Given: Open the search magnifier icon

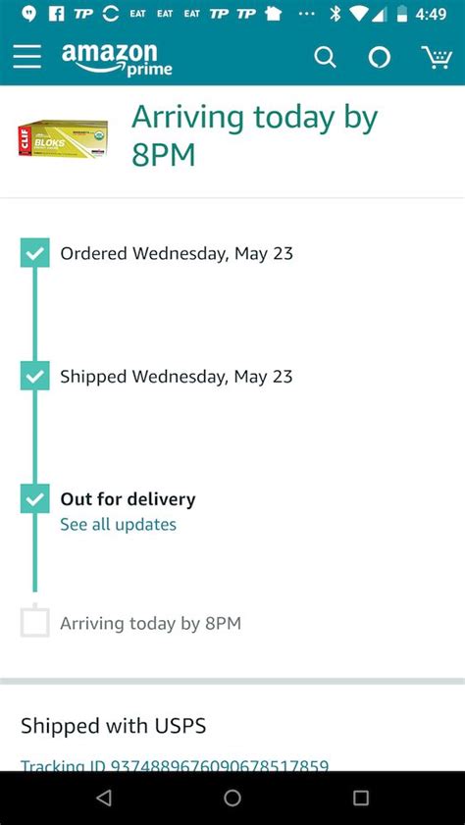Looking at the screenshot, I should click(325, 57).
